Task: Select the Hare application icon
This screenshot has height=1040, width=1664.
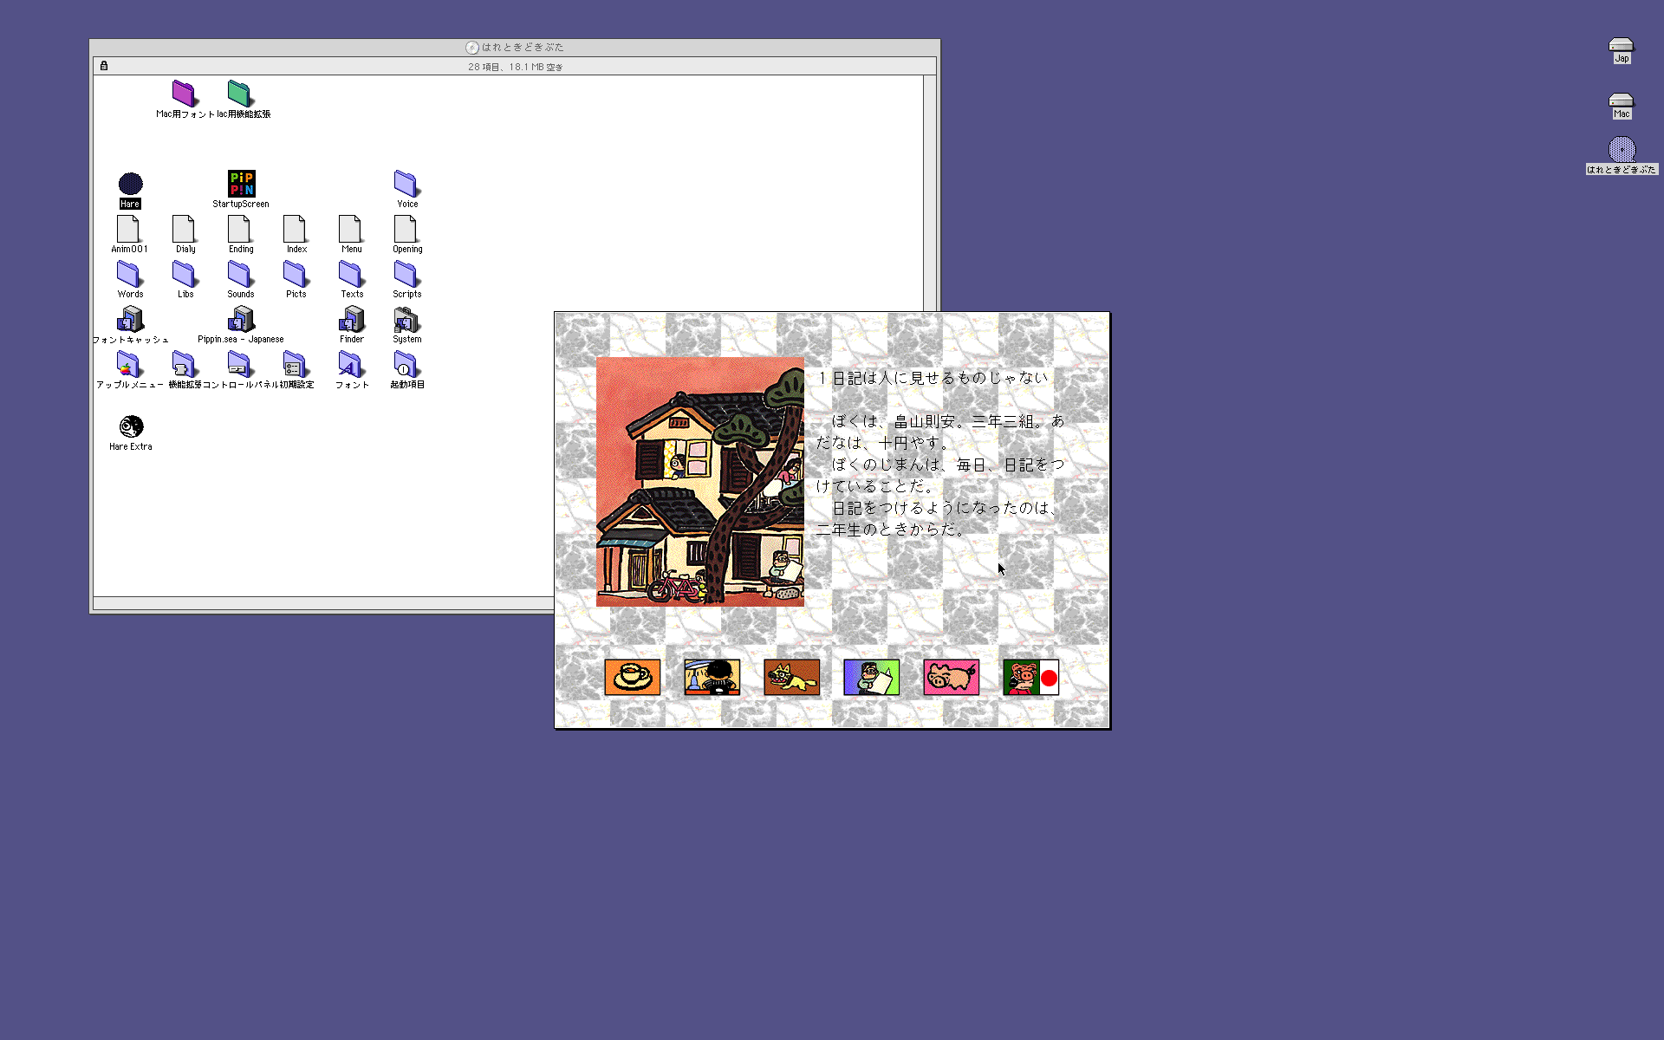Action: tap(130, 184)
